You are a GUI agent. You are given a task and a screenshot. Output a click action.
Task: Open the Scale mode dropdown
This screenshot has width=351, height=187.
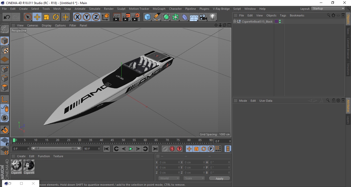click(194, 178)
